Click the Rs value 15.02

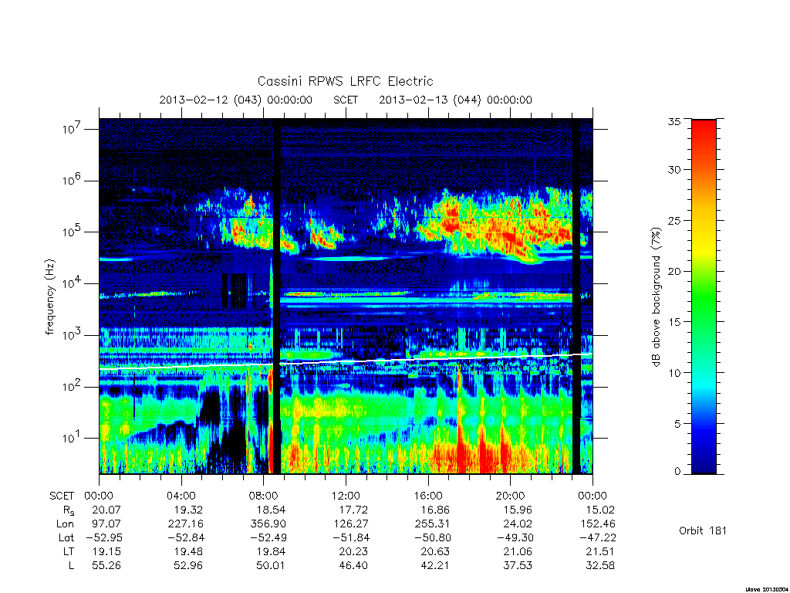tap(600, 510)
